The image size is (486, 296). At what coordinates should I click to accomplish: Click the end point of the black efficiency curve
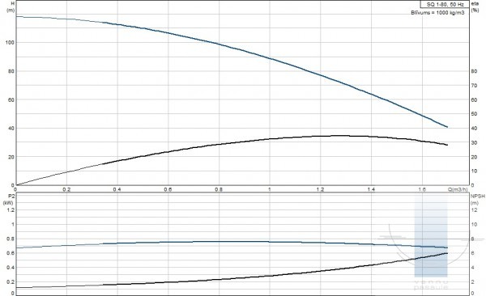tap(447, 145)
